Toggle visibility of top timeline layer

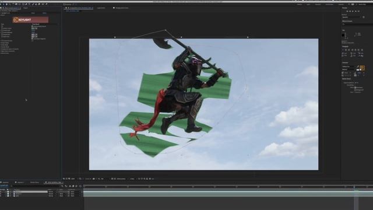coord(1,192)
